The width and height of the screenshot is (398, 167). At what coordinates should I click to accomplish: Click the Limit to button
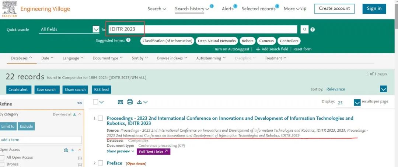click(8, 126)
